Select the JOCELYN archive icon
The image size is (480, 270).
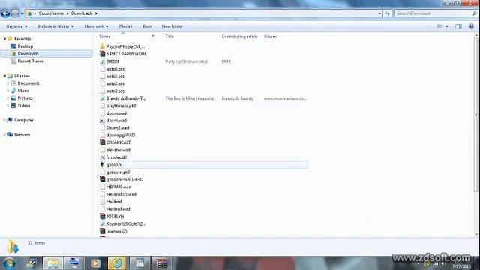click(x=102, y=217)
